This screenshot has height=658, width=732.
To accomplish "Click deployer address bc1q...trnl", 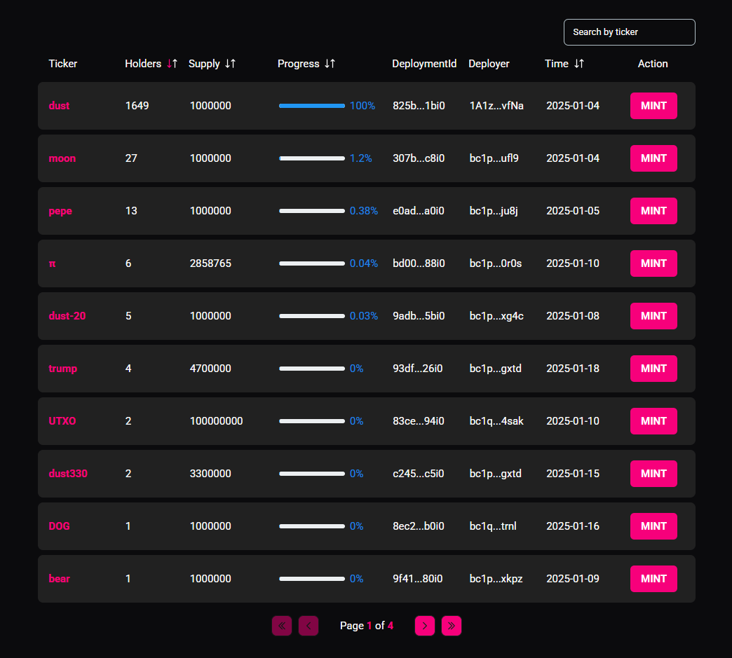I will (493, 526).
